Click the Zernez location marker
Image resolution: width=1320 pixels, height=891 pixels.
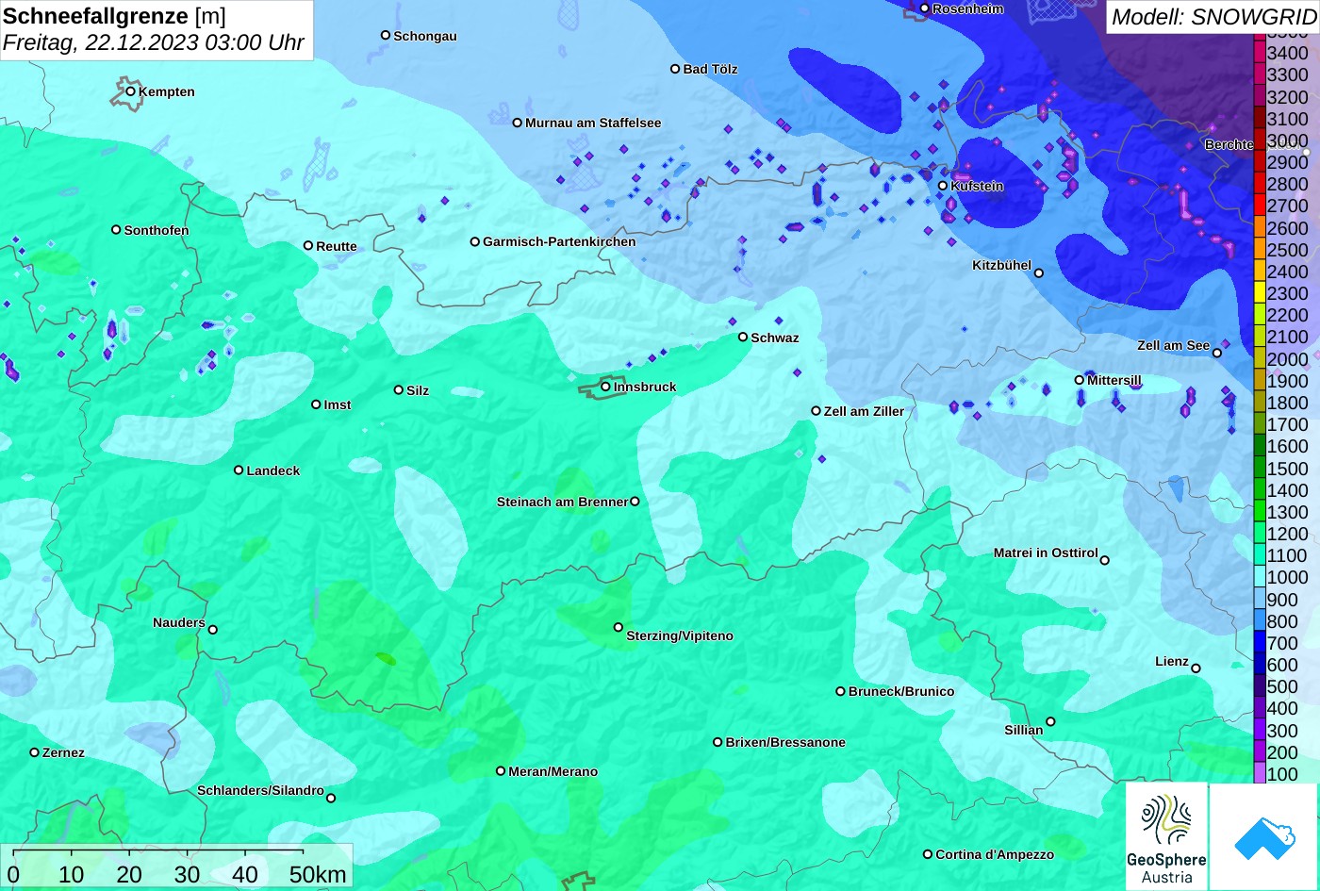pos(35,752)
